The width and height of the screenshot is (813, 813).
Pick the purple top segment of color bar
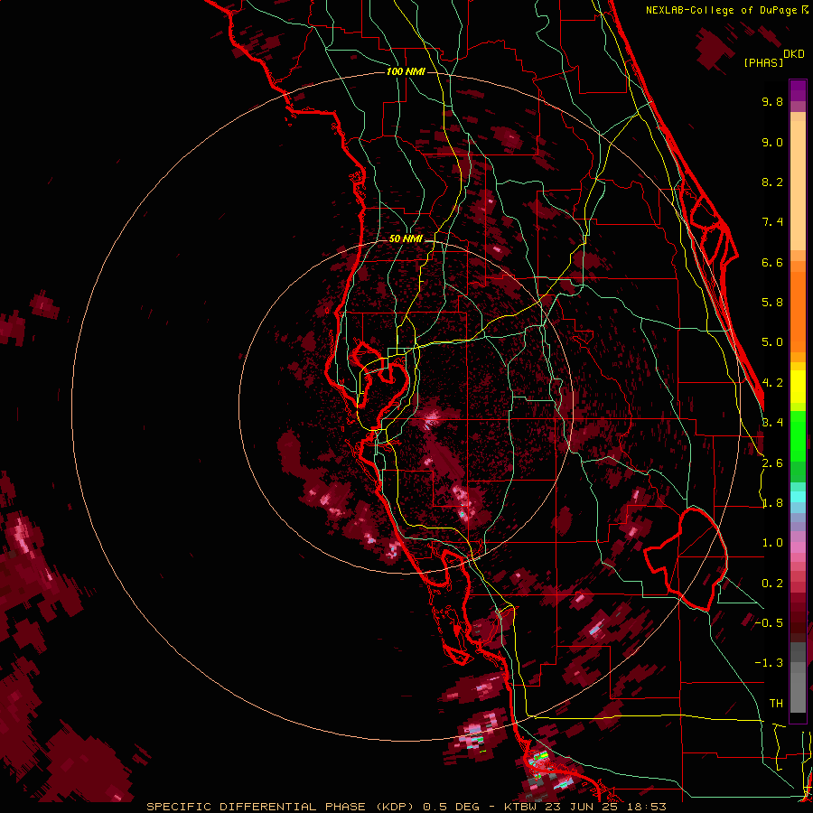[798, 90]
